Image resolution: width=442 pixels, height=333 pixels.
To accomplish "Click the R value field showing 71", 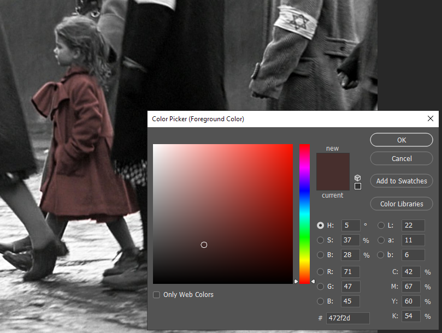I will click(x=351, y=271).
